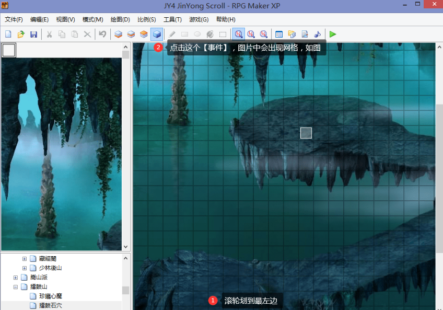This screenshot has height=310, width=443.
Task: Open the 工具(T) menu
Action: pos(172,19)
